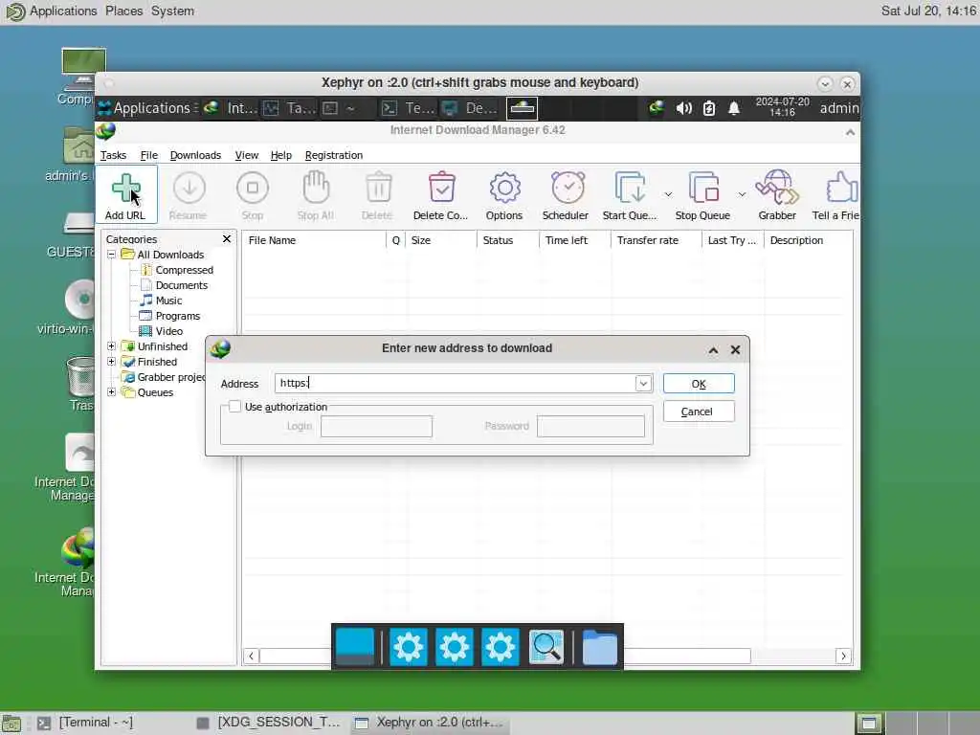
Task: Click the Cancel button in address dialog
Action: [x=699, y=412]
